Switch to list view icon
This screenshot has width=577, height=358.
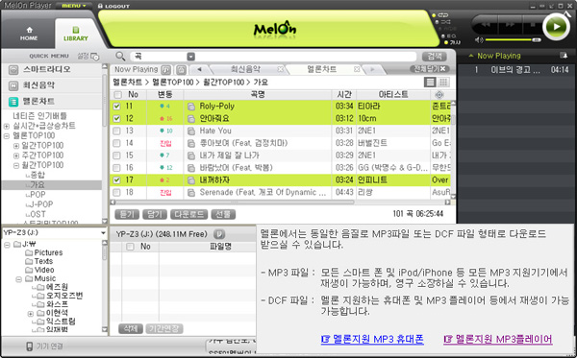click(430, 82)
